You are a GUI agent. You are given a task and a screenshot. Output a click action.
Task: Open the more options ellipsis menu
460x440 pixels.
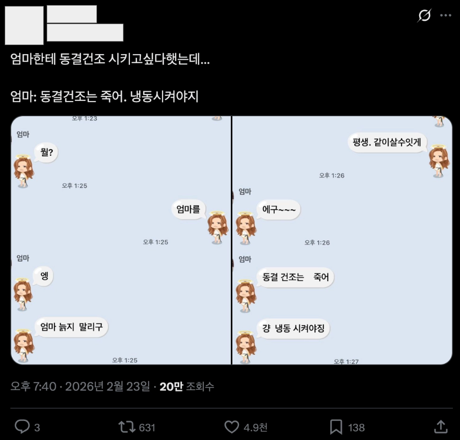[x=445, y=15]
